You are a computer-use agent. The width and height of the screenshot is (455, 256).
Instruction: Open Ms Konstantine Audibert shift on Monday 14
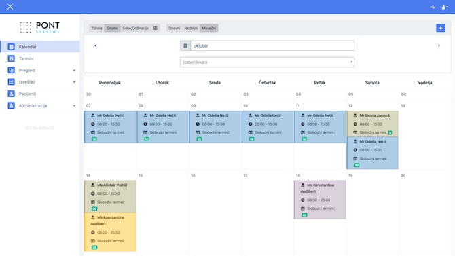coord(110,232)
